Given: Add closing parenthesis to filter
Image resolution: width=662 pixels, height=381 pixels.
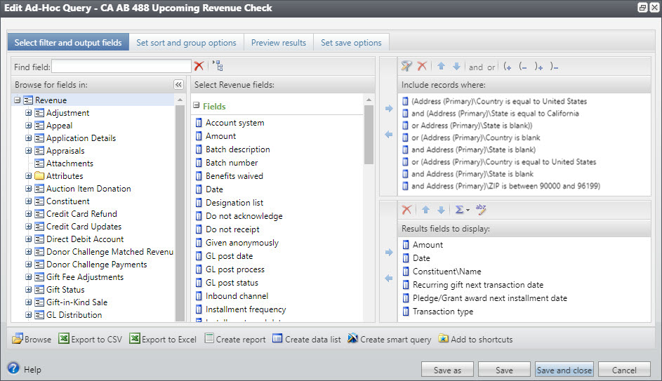Looking at the screenshot, I should pyautogui.click(x=538, y=67).
